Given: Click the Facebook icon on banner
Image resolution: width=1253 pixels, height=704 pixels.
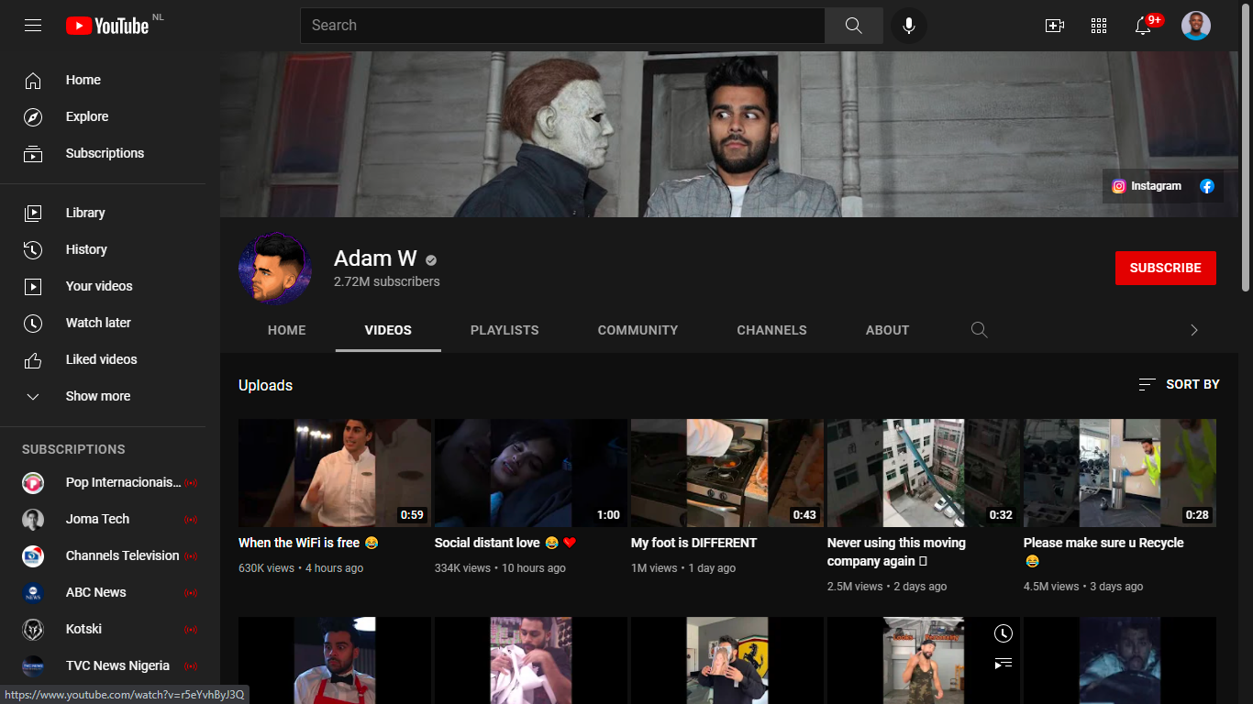Looking at the screenshot, I should [1207, 186].
